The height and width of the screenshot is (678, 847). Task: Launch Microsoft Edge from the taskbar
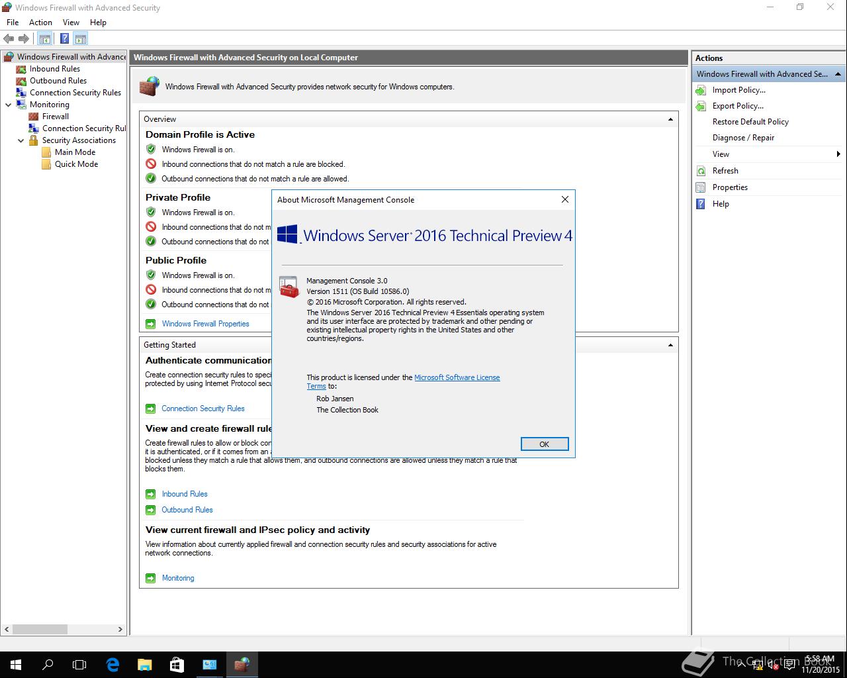(x=112, y=665)
